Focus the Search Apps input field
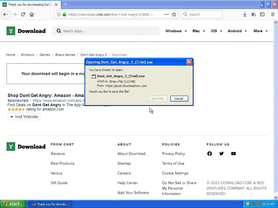Screen dimensions: 278x208 pyautogui.click(x=106, y=31)
